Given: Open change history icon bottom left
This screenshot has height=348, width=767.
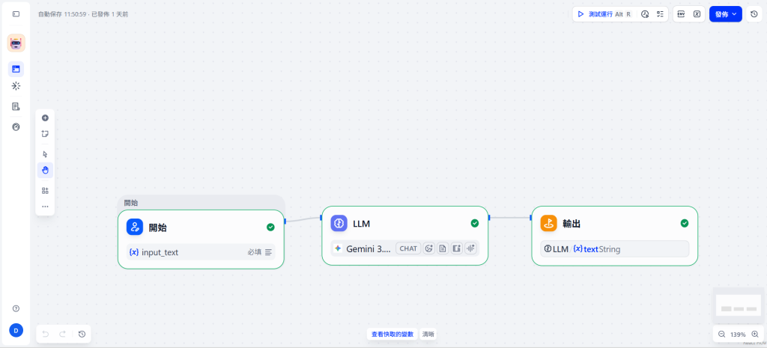Looking at the screenshot, I should click(x=82, y=334).
